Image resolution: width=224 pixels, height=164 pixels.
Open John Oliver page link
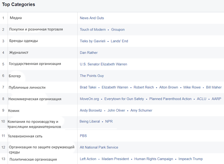(116, 110)
